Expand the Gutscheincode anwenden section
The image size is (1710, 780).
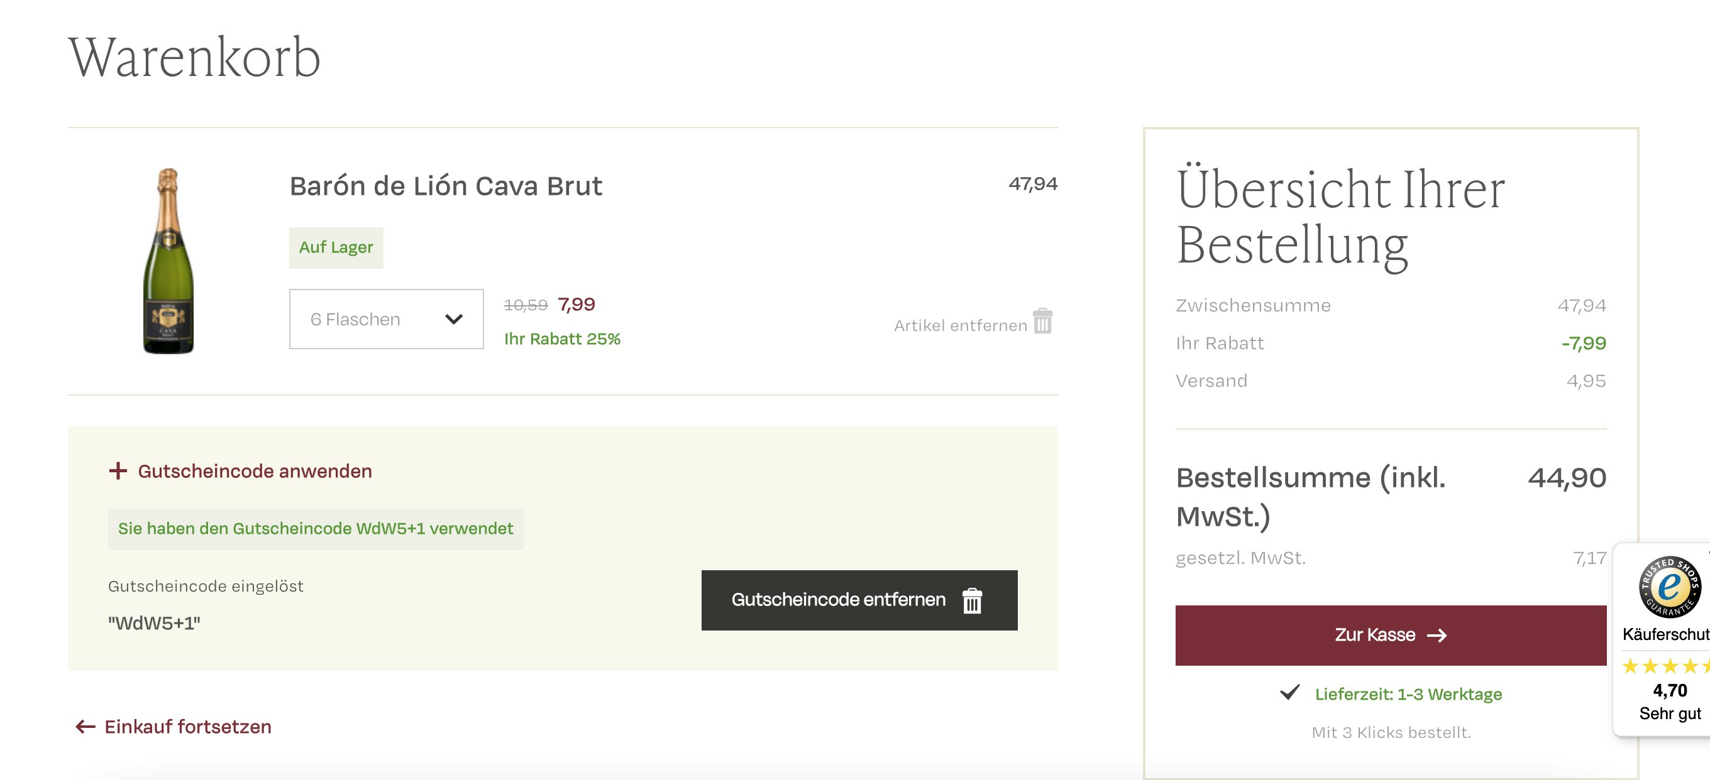pos(254,471)
